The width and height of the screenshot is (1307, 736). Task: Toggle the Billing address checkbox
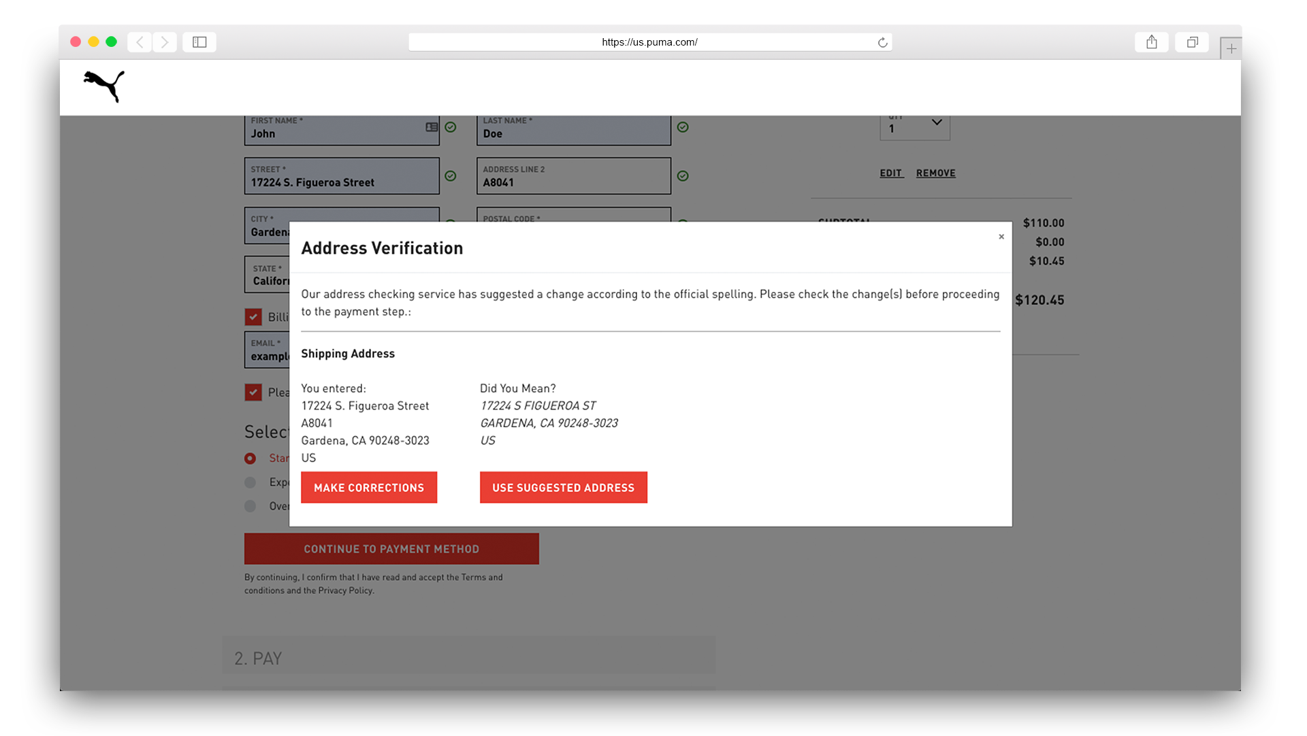coord(253,317)
